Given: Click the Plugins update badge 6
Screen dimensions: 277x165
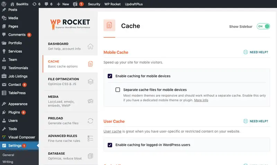Looking at the screenshot, I should (24, 112).
